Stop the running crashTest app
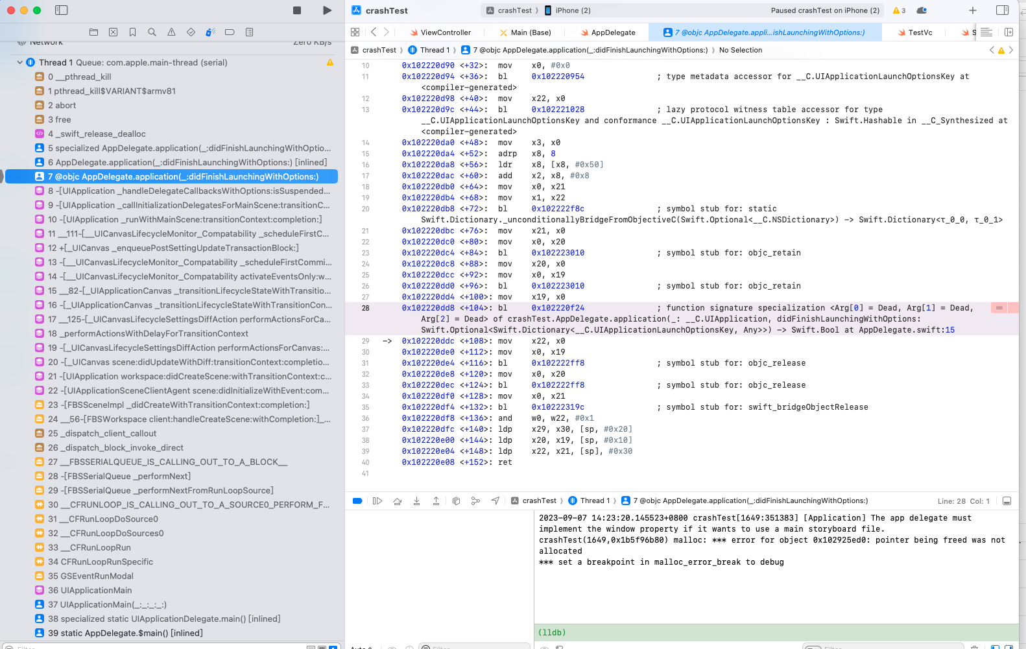The width and height of the screenshot is (1026, 649). (297, 10)
